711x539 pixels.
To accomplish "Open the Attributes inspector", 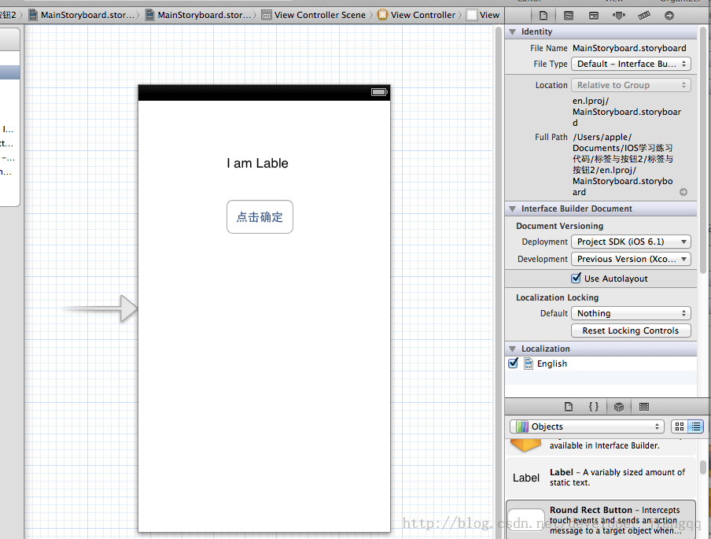I will point(618,15).
